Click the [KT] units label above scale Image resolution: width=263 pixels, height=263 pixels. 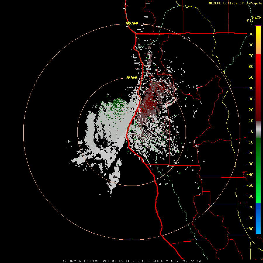[x=249, y=20]
